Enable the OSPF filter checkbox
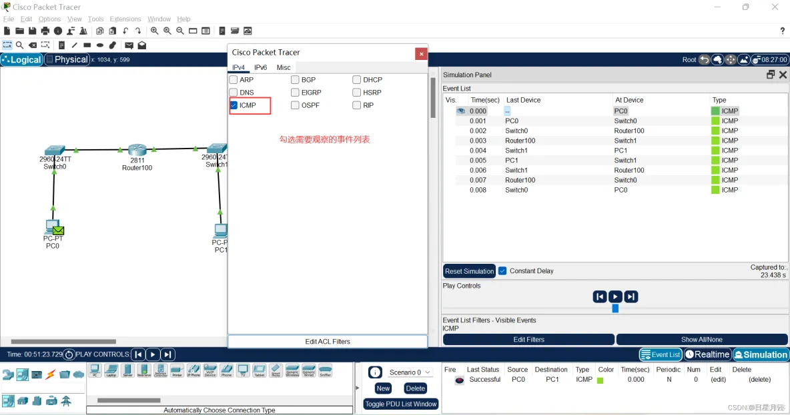Image resolution: width=790 pixels, height=415 pixels. pyautogui.click(x=295, y=105)
